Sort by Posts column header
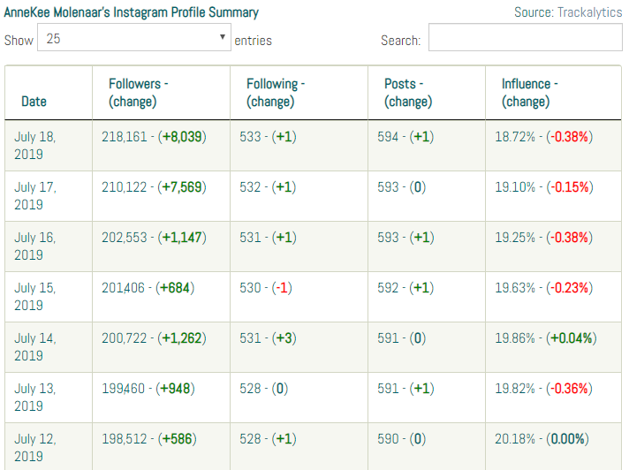Screen dimensions: 629x470 pos(407,92)
